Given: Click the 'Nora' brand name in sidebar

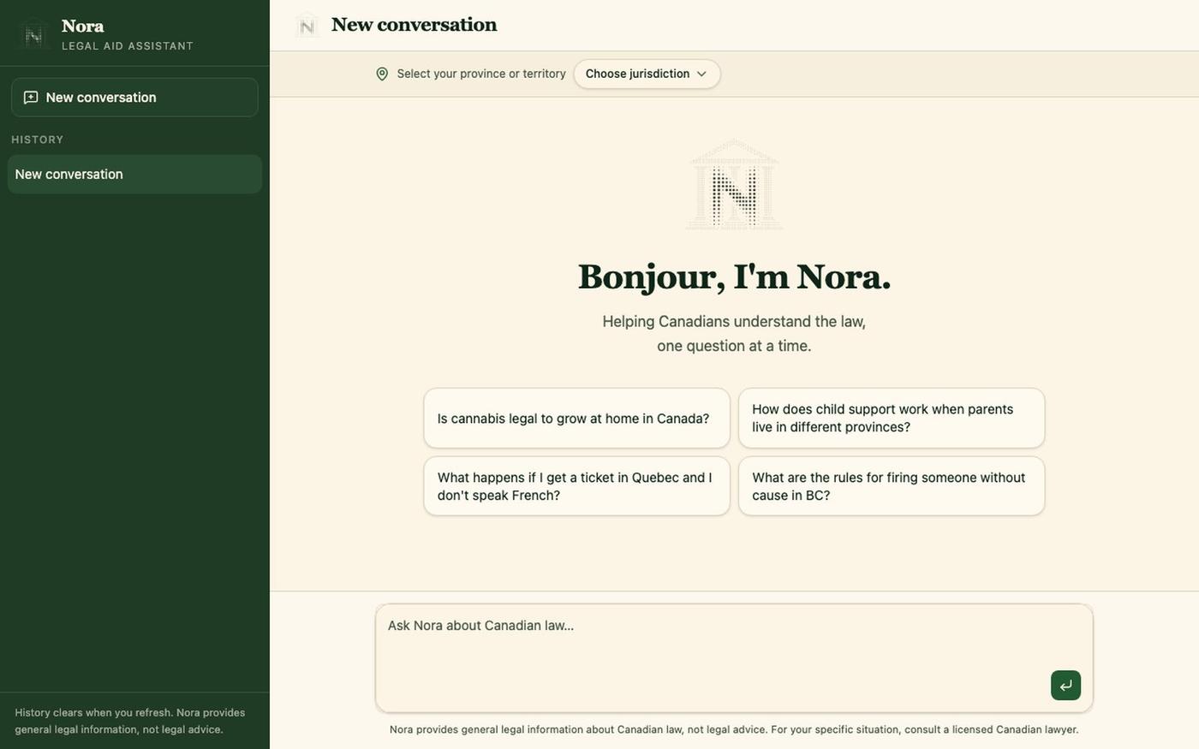Looking at the screenshot, I should pyautogui.click(x=83, y=26).
